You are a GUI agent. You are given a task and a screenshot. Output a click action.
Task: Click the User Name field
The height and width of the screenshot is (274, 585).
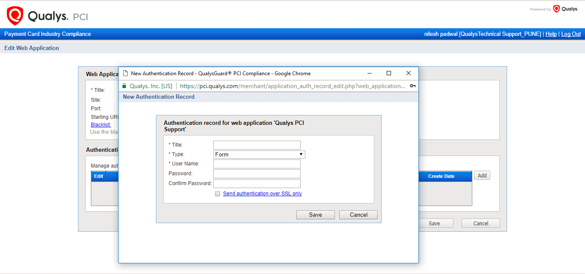click(x=257, y=164)
